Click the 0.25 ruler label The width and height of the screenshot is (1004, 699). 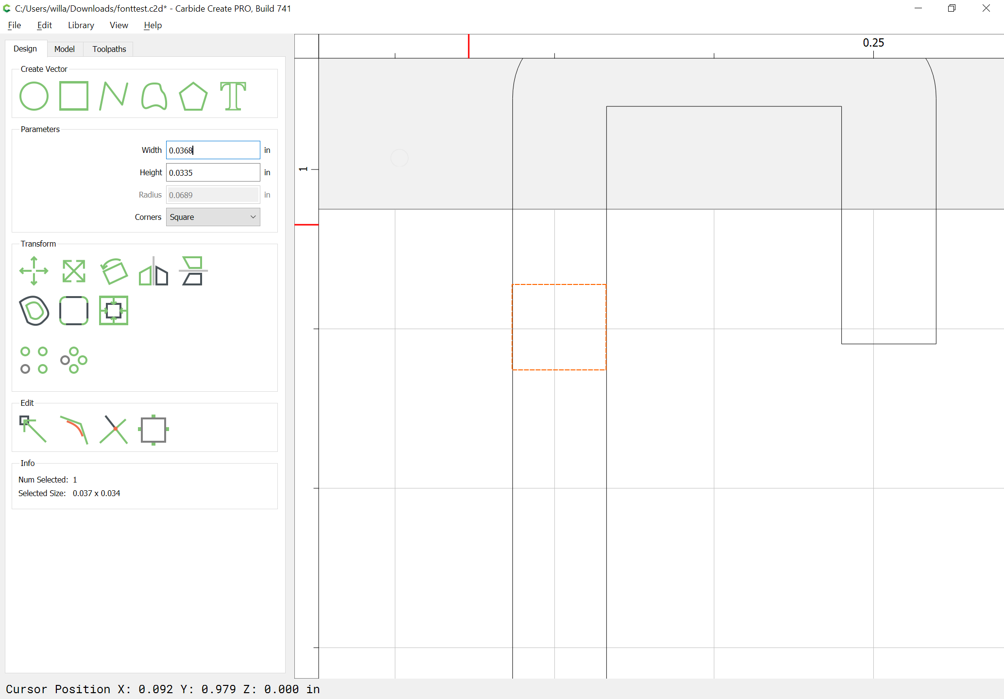point(873,43)
